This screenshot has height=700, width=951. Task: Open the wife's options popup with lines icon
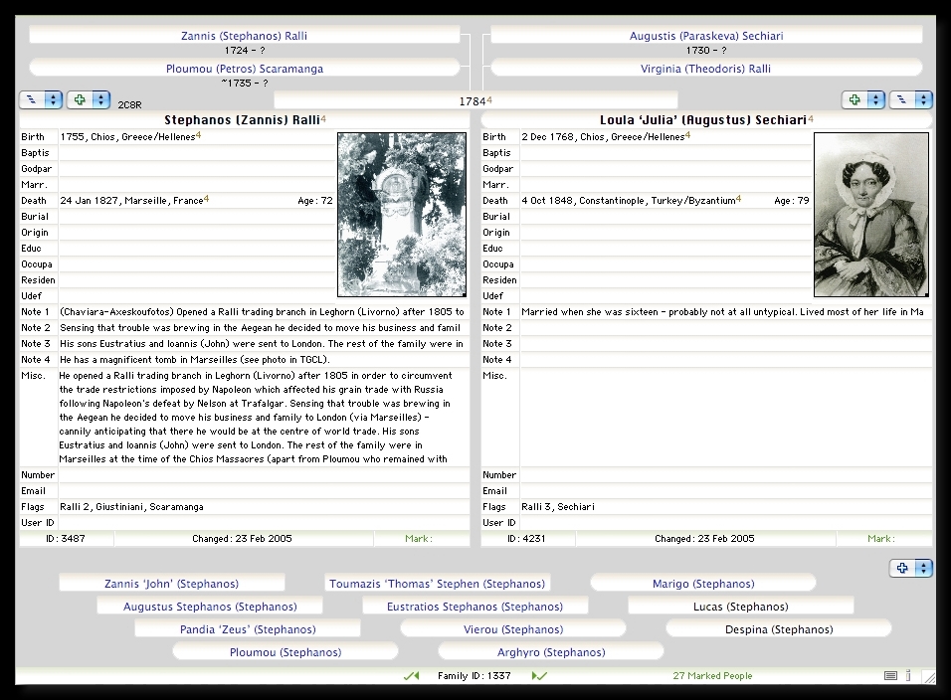point(910,100)
